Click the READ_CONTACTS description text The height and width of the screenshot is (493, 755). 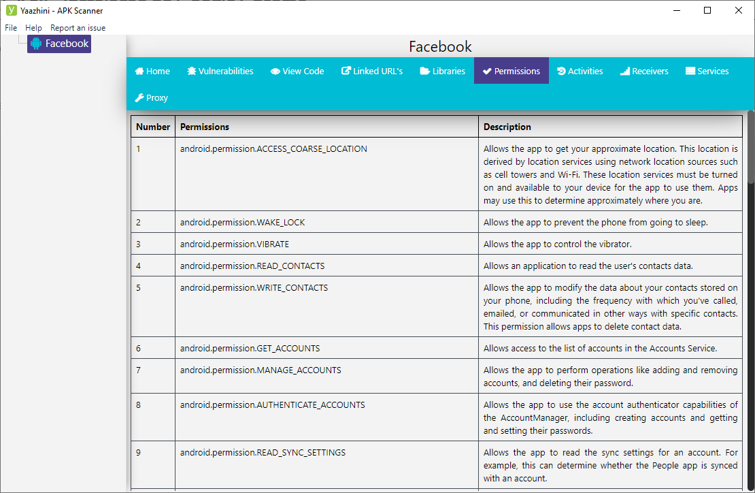[x=588, y=266]
